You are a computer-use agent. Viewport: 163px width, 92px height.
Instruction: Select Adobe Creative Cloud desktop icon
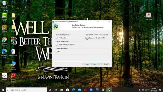coord(13,77)
